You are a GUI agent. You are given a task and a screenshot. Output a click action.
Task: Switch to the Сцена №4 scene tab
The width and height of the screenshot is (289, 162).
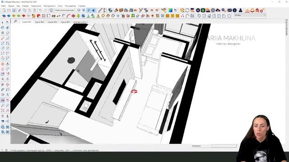(x=65, y=22)
